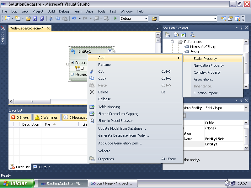Viewport: 251px width, 188px height.
Task: Click inside the Find combo box field
Action: (x=186, y=18)
